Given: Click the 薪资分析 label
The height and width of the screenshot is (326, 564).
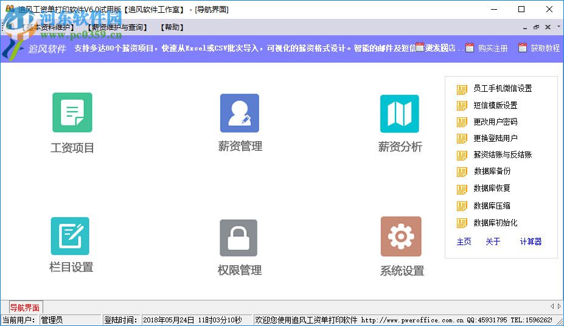Looking at the screenshot, I should click(400, 147).
